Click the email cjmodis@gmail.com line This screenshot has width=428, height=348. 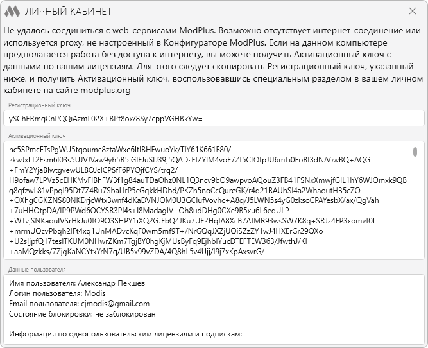(x=80, y=304)
